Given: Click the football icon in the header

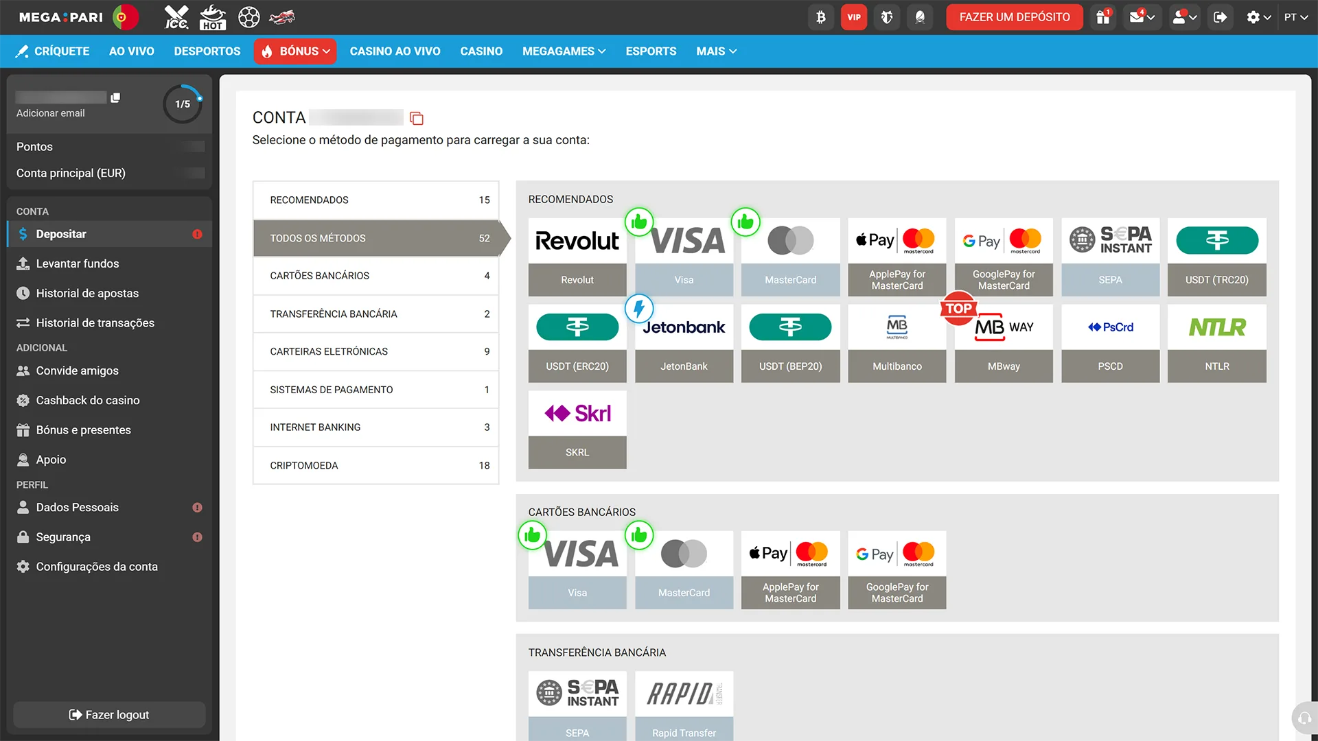Looking at the screenshot, I should pos(248,17).
